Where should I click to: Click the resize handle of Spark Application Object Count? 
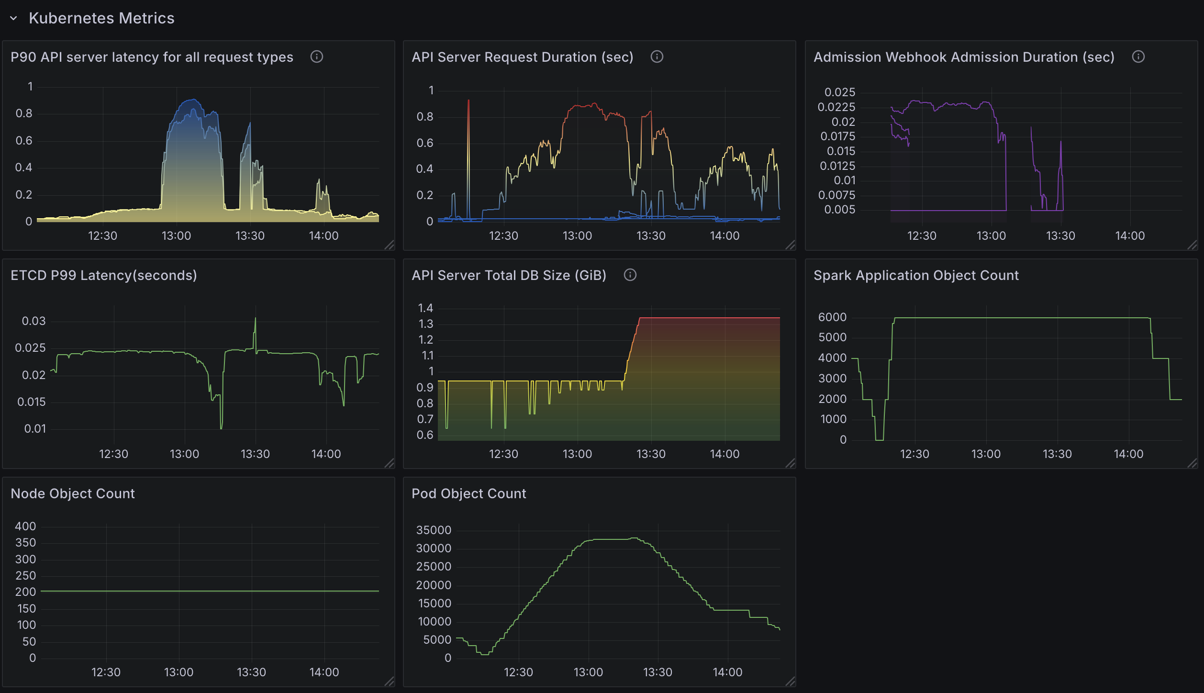pyautogui.click(x=1193, y=463)
